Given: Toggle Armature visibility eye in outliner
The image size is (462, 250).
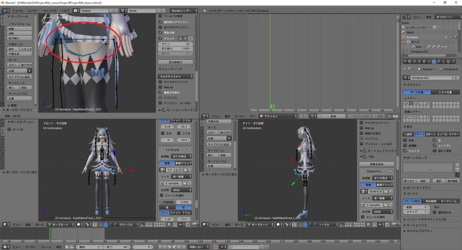Looking at the screenshot, I should pos(446,37).
